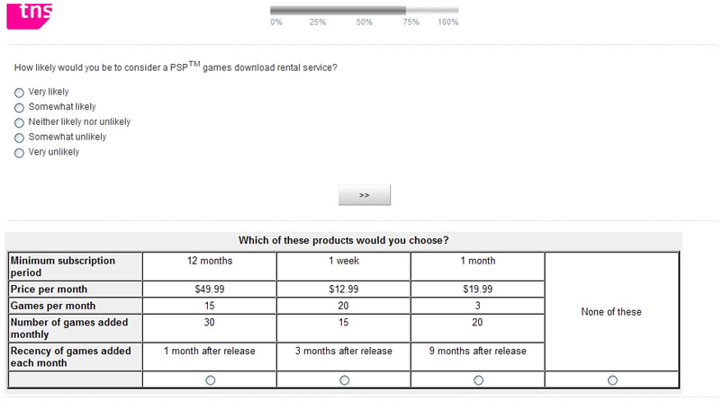Mark 'Very unlikely' radio option

point(20,153)
